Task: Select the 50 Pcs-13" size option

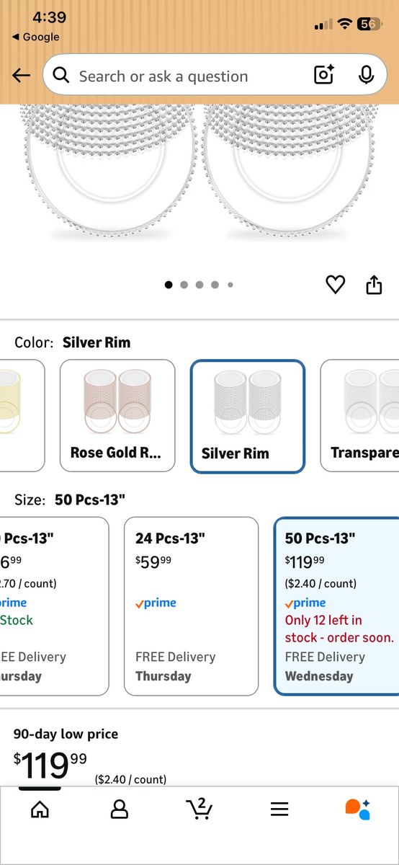Action: [x=336, y=606]
